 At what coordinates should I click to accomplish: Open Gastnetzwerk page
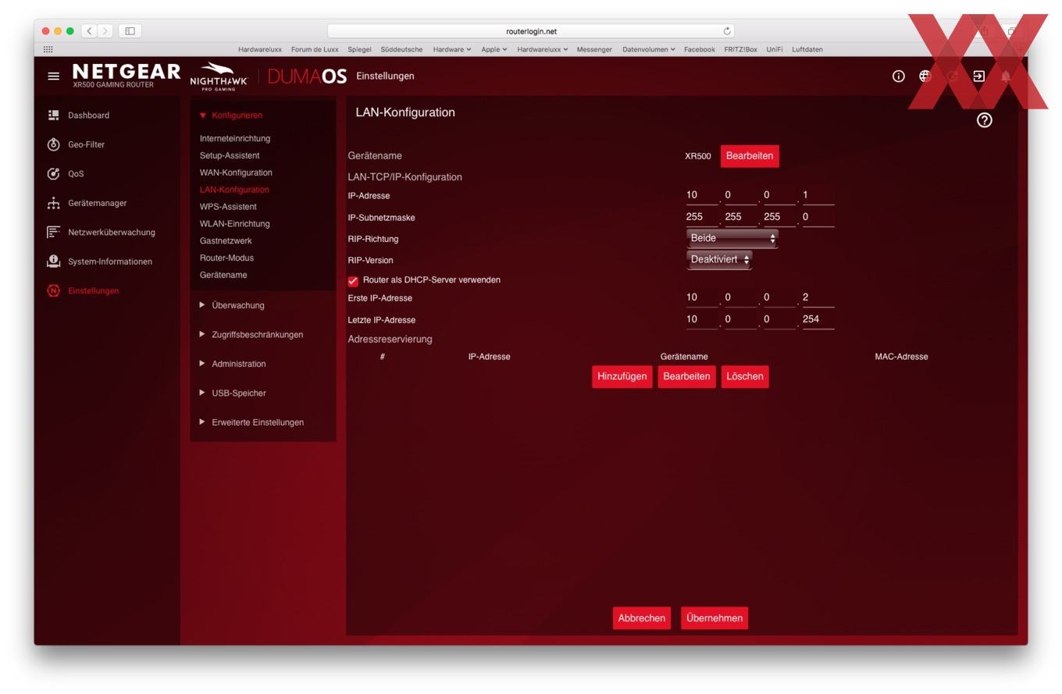[x=226, y=241]
